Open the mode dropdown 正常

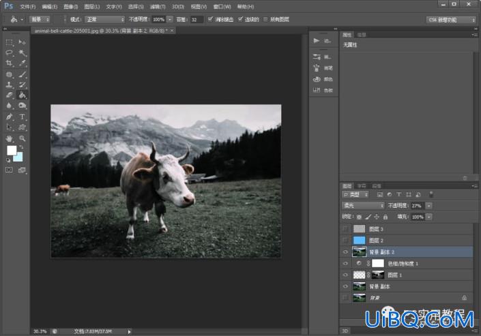click(x=105, y=20)
